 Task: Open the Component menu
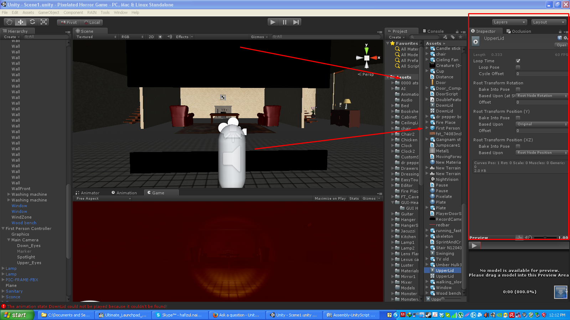73,12
